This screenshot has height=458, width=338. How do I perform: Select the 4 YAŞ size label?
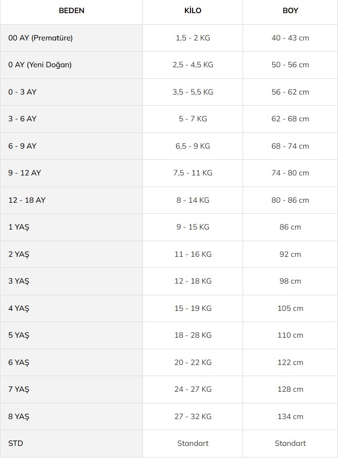pyautogui.click(x=19, y=308)
